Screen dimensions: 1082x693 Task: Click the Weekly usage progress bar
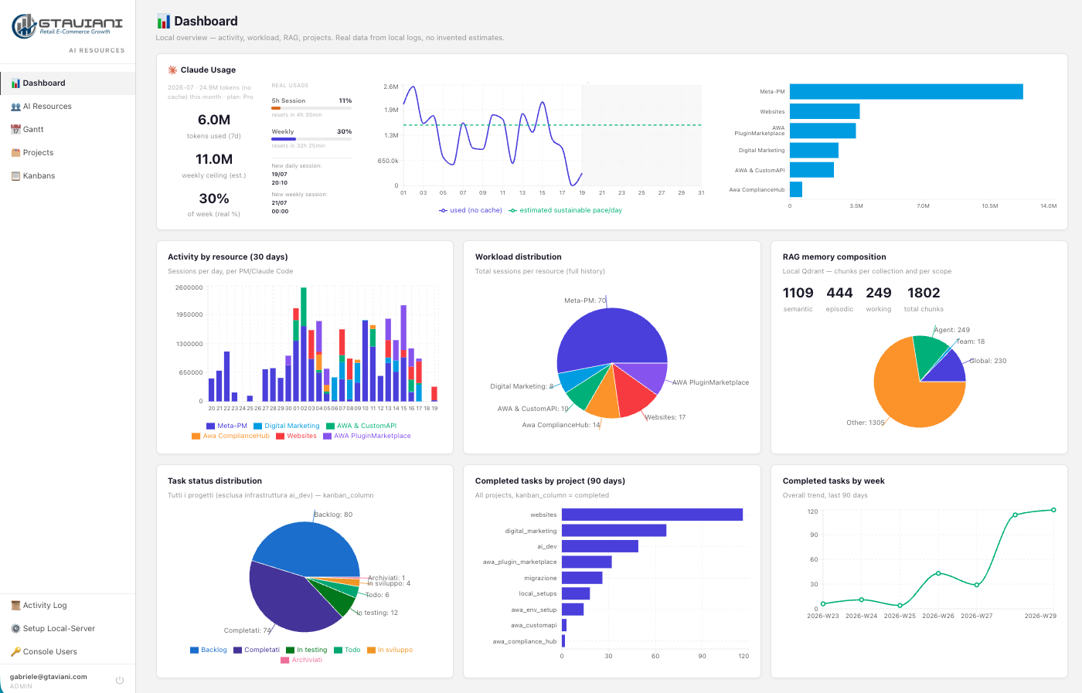point(311,139)
